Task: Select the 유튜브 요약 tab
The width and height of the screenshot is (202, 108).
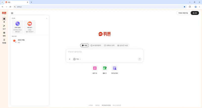Action: pos(109,45)
